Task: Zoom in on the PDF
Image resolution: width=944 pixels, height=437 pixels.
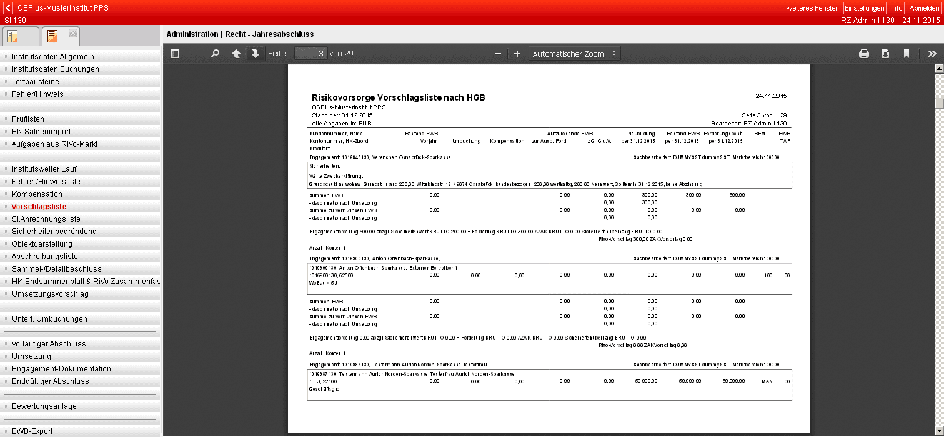Action: [517, 54]
